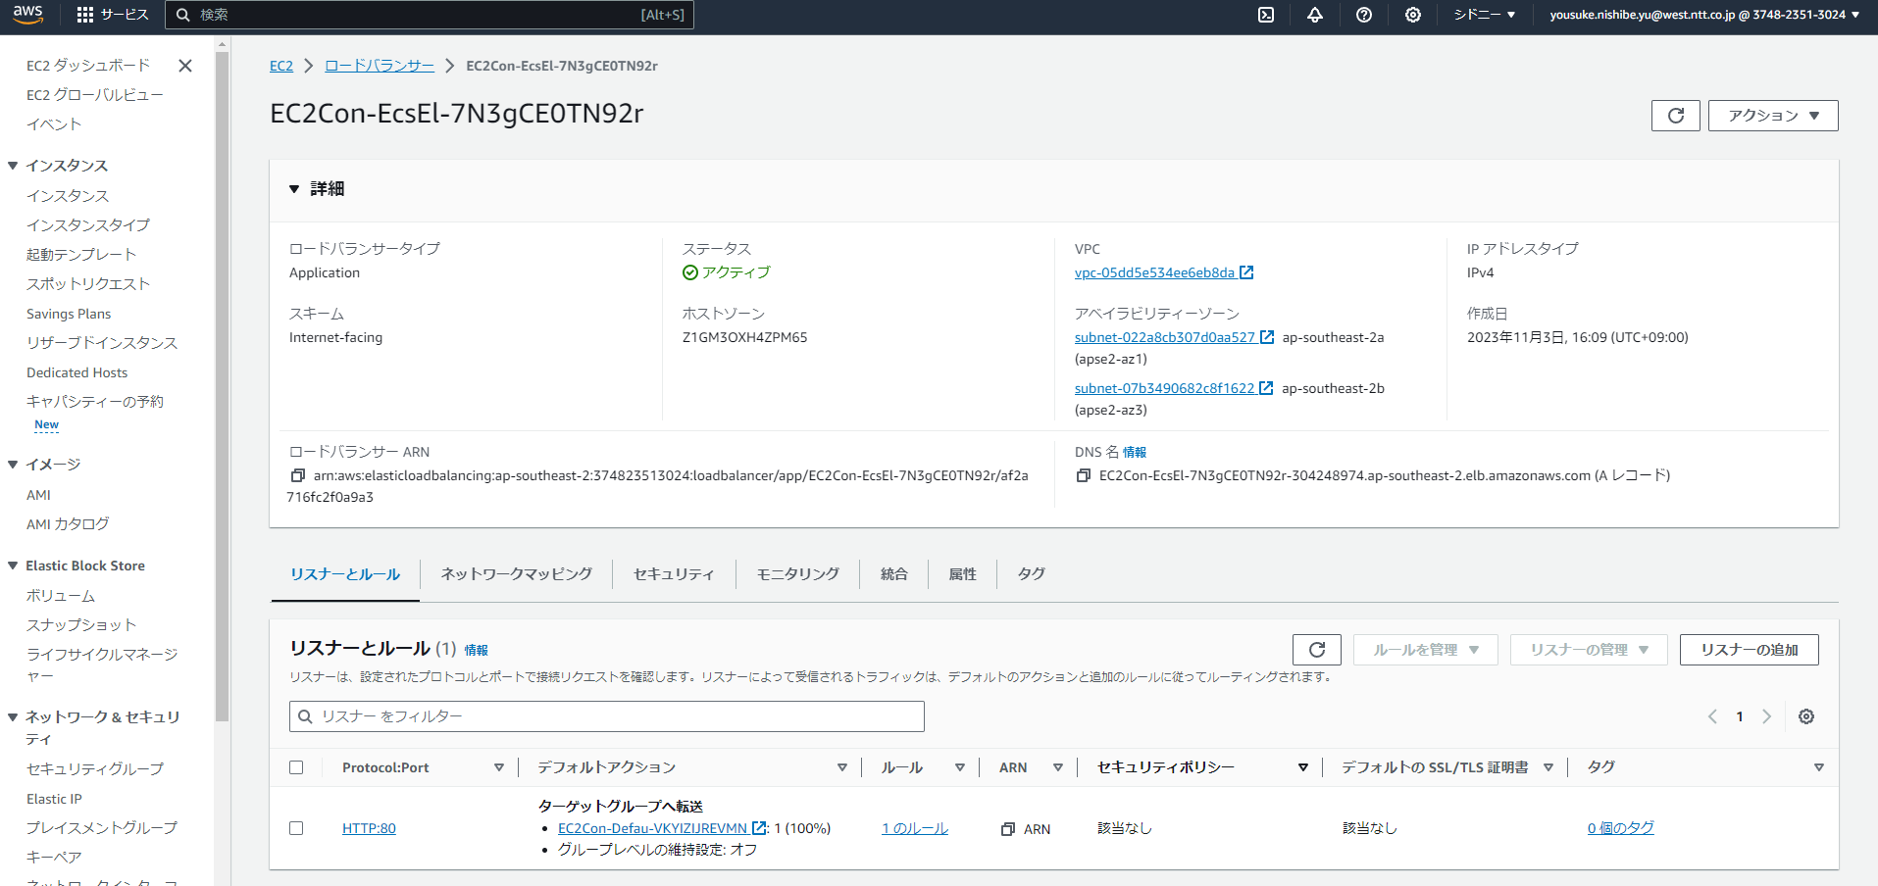Collapse the 詳細 section
Screen dimensions: 1878x886
294,189
